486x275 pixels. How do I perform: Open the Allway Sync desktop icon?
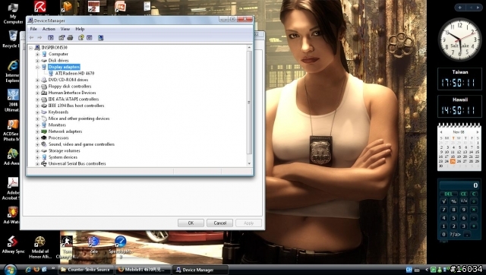(x=13, y=245)
